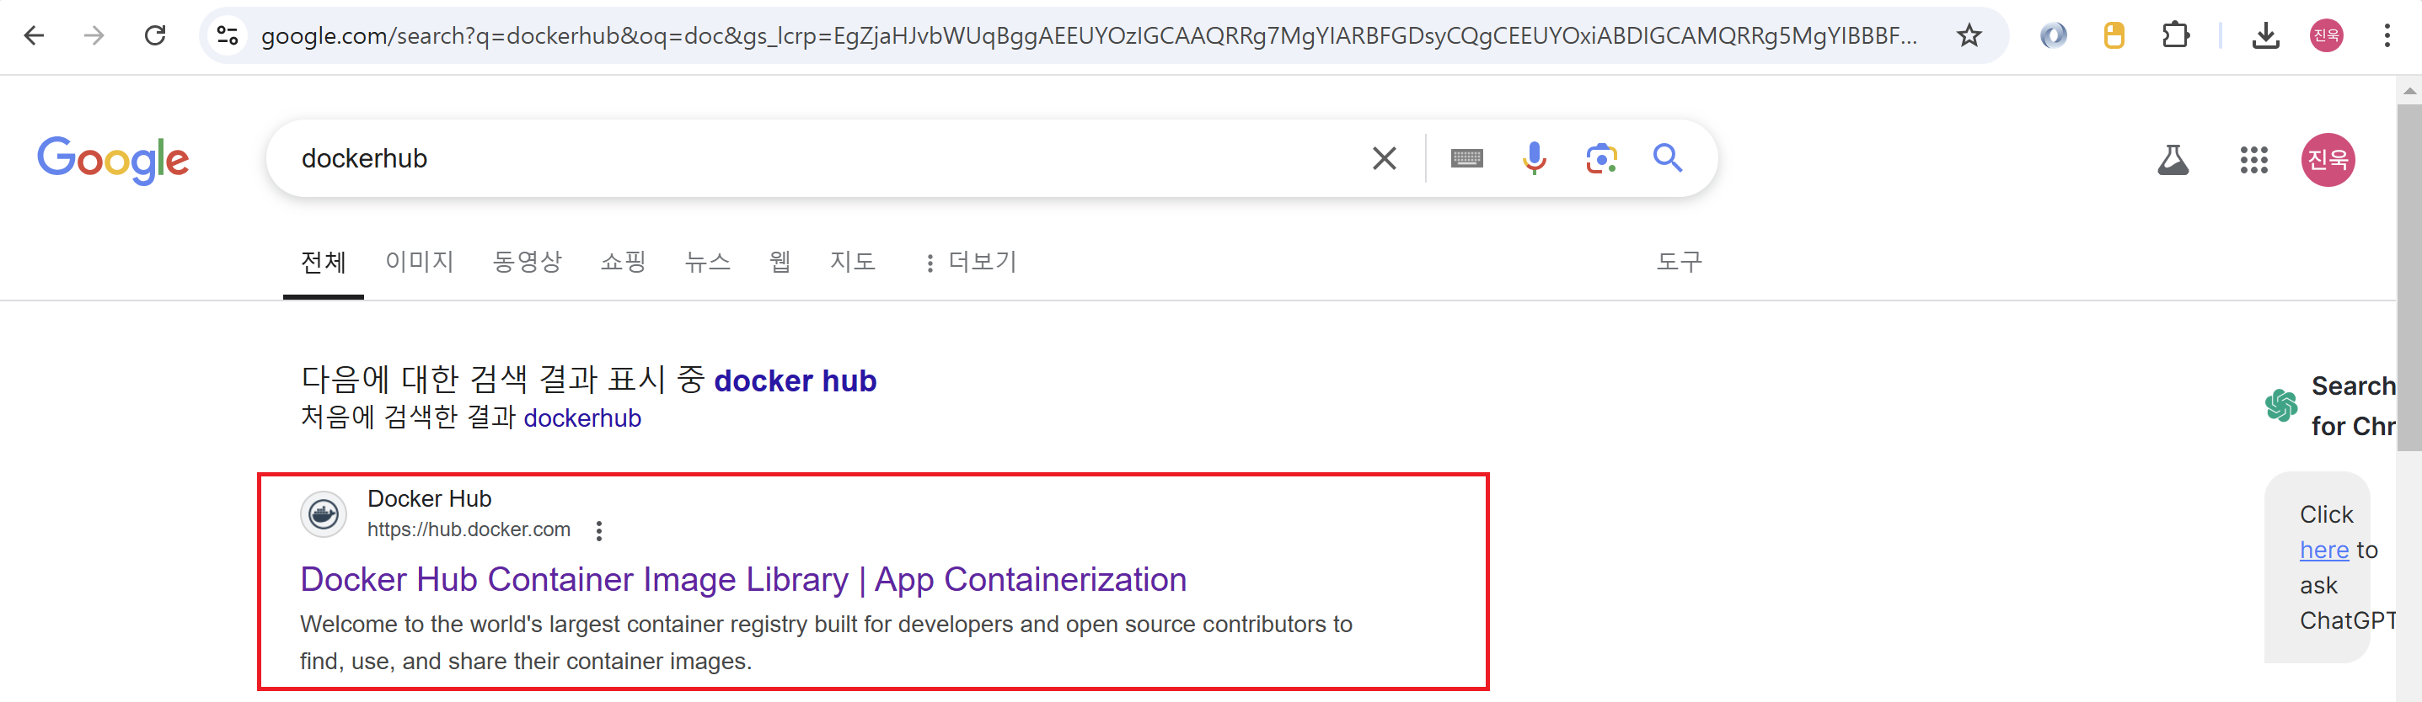Open the yellow extension icon
2422x702 pixels.
tap(2114, 35)
